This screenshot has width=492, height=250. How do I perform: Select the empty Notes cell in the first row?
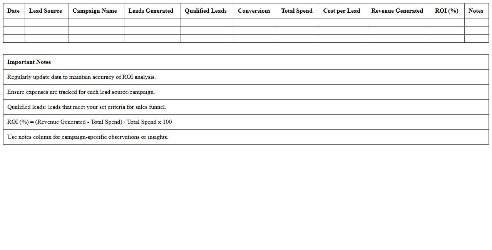point(476,22)
